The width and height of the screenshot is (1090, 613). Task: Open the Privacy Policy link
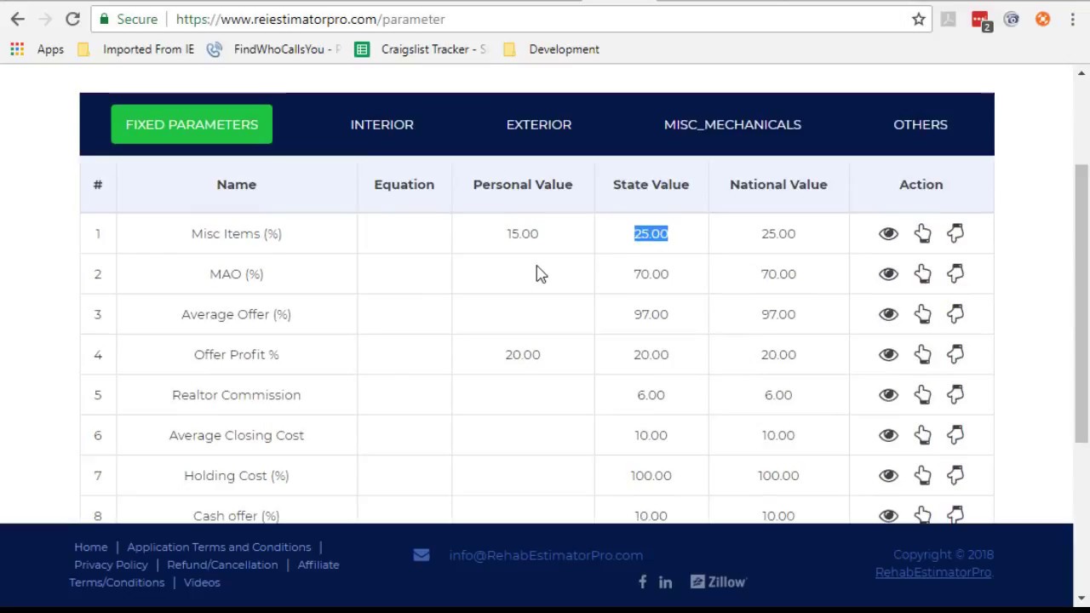click(111, 564)
